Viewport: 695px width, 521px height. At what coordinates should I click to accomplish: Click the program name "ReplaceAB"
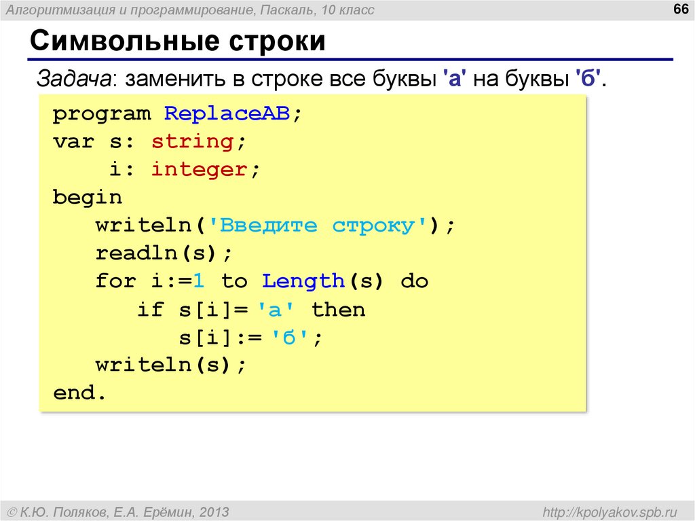(x=227, y=113)
